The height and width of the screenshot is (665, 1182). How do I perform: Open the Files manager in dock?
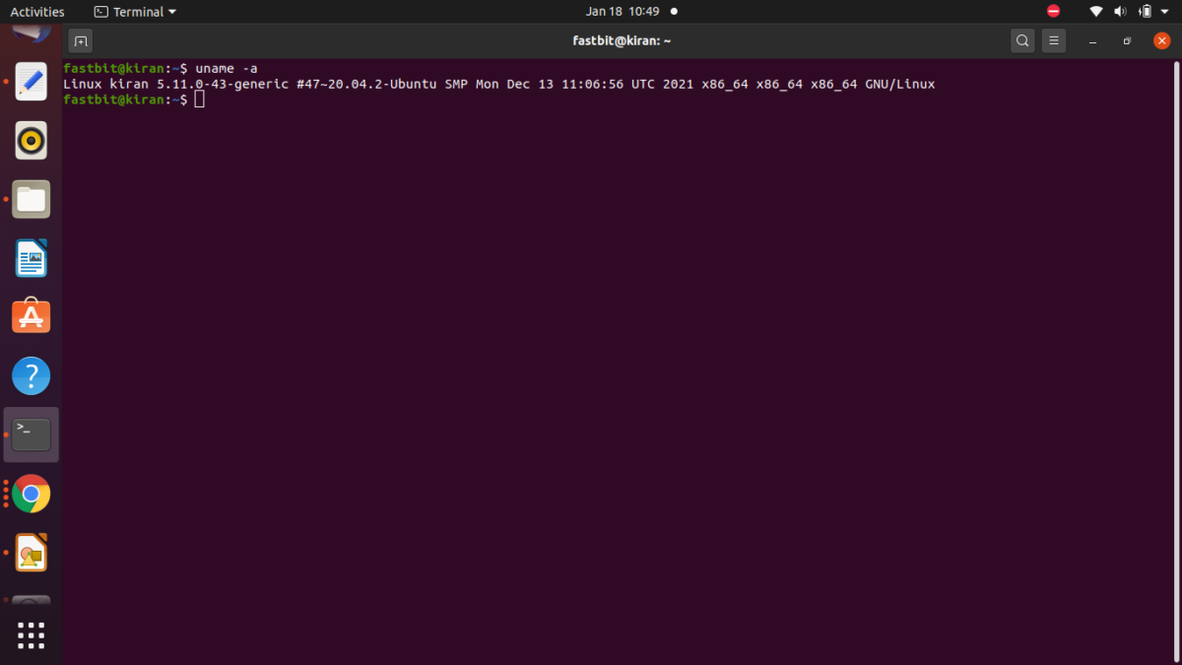click(32, 199)
